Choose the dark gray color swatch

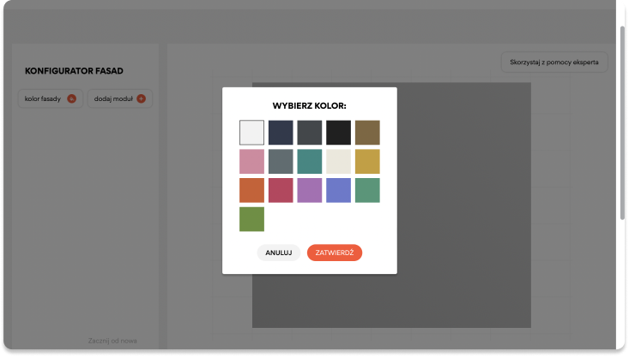coord(310,133)
